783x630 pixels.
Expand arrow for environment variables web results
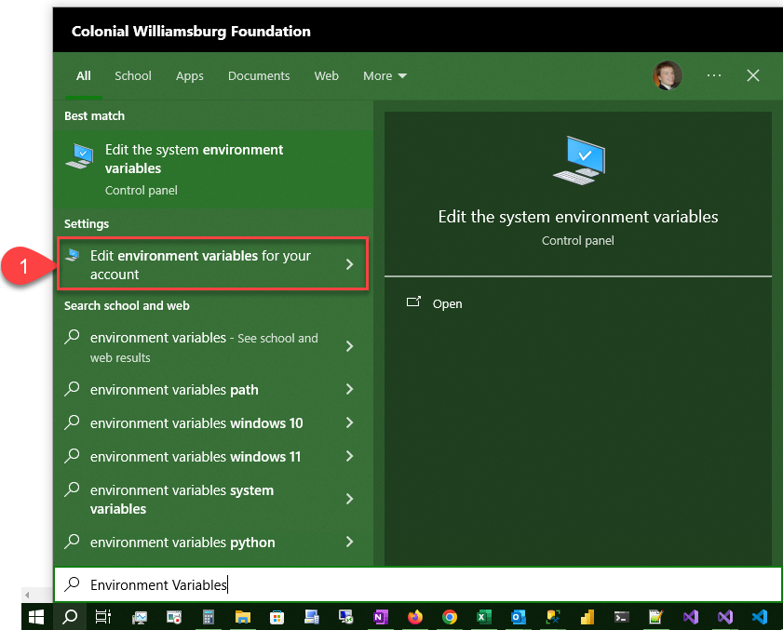[x=349, y=346]
